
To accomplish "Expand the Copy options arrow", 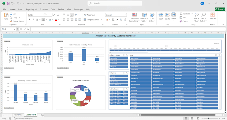I will click(19, 18).
